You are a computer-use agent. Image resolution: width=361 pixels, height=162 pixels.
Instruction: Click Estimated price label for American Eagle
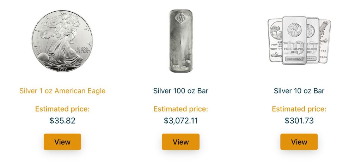pyautogui.click(x=62, y=109)
